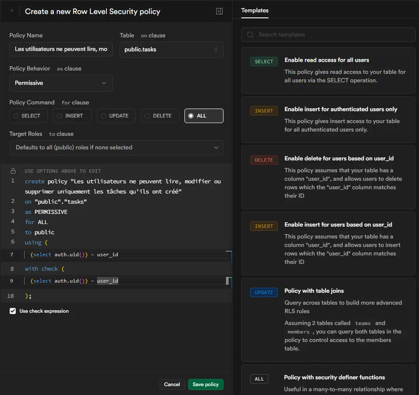Click the 'on "public"."tasks"' code line
The image size is (419, 395).
(56, 202)
